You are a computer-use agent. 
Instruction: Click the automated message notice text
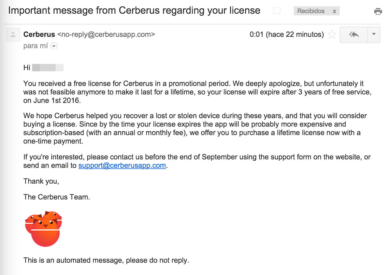click(x=106, y=260)
